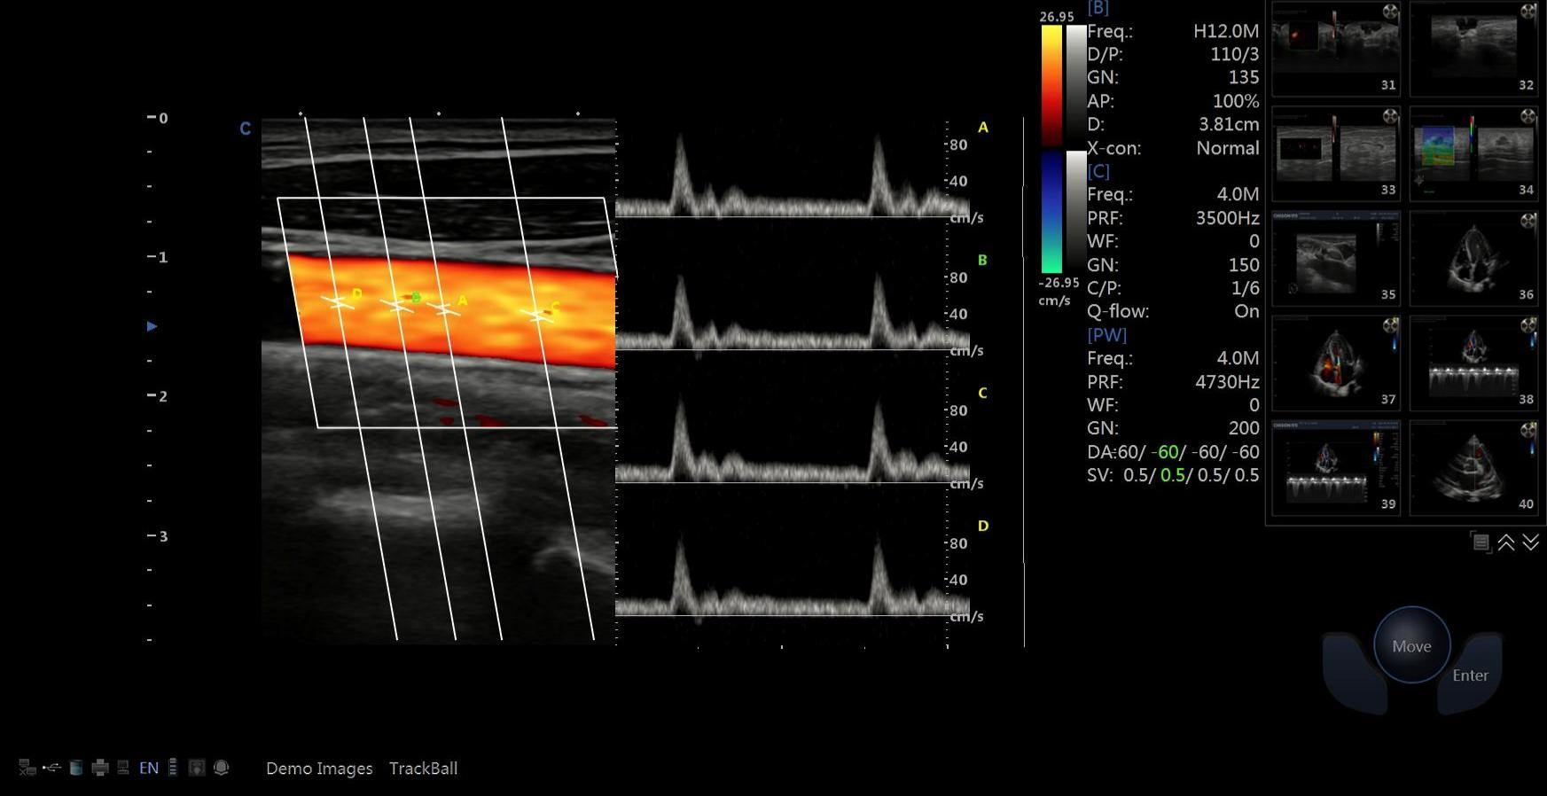Click the highlighted green 0.5 sample volume value
The height and width of the screenshot is (796, 1547).
[1173, 475]
